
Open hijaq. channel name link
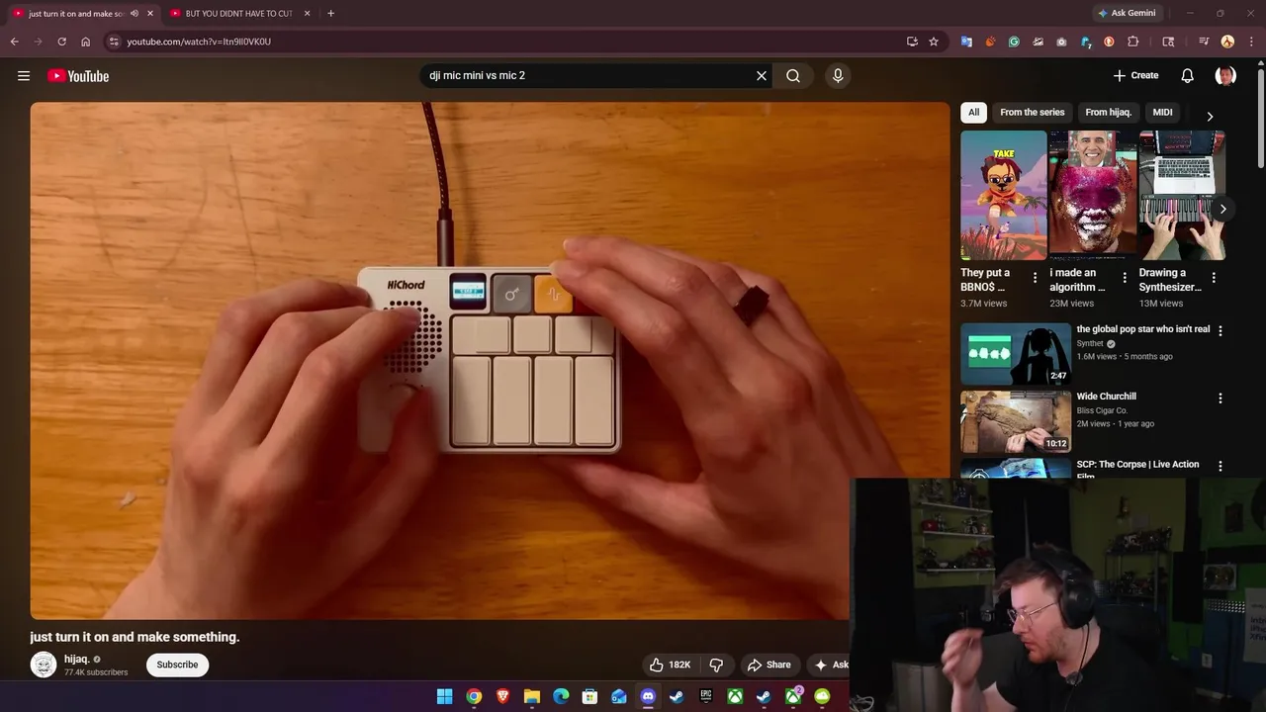[x=77, y=659]
